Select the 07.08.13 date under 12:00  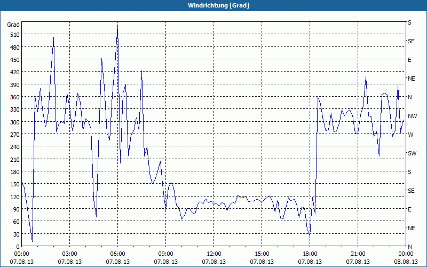coord(214,262)
